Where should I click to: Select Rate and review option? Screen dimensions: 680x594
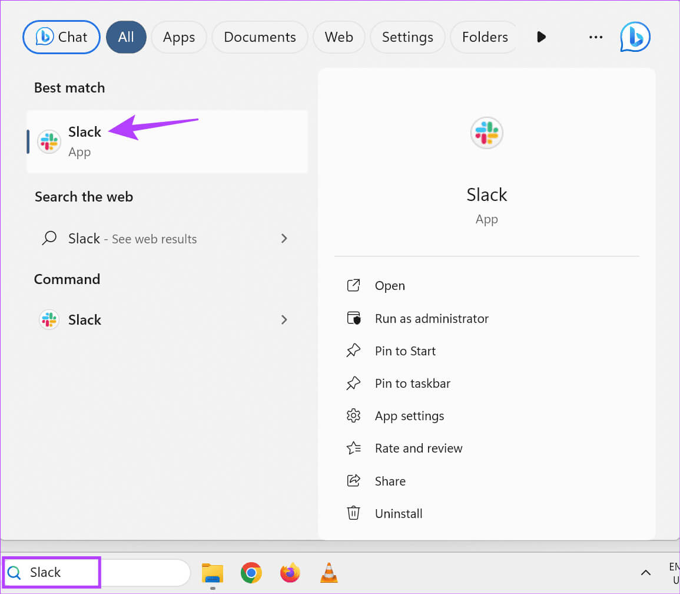pyautogui.click(x=419, y=448)
